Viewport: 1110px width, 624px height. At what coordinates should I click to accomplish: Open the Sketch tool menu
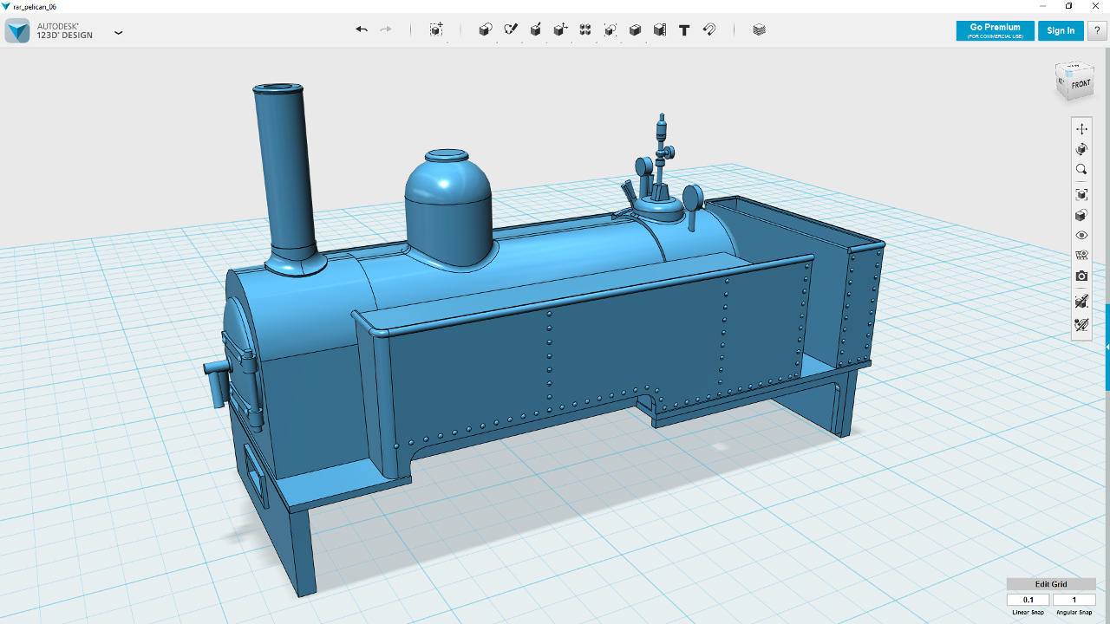click(511, 29)
